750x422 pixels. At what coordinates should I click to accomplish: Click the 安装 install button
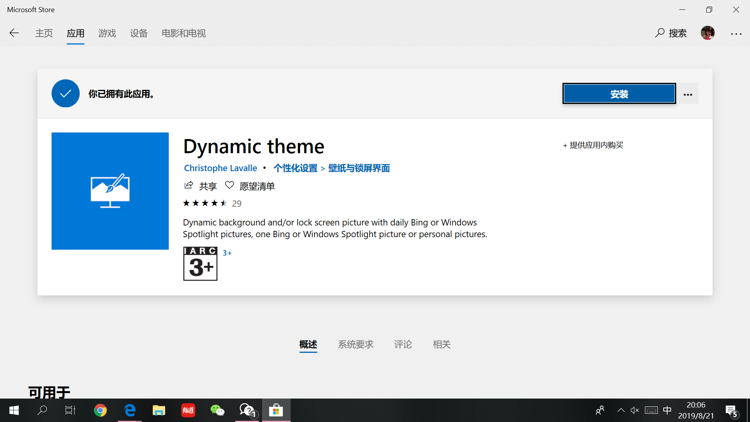[x=619, y=94]
